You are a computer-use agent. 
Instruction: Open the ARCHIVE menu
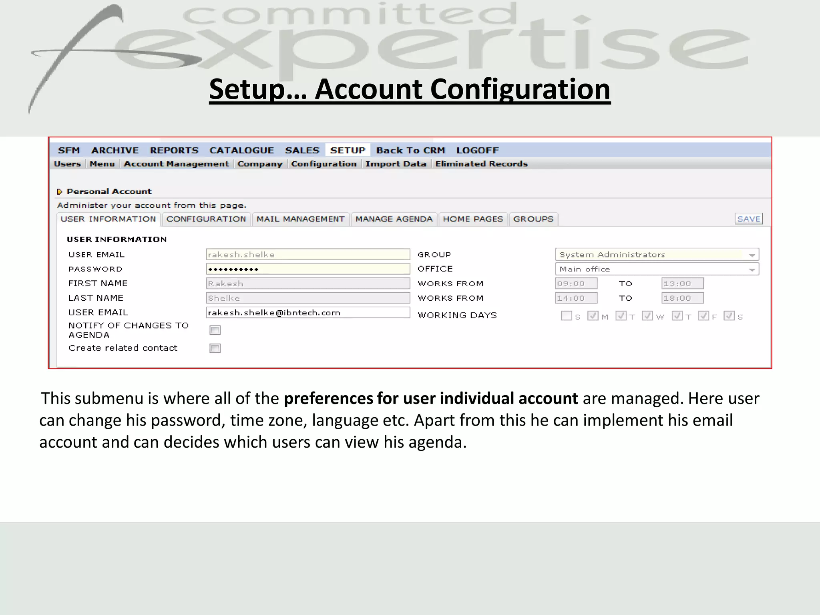click(x=115, y=151)
